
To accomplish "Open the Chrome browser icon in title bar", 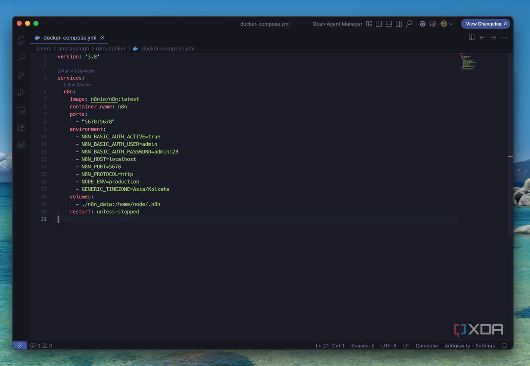I will click(x=422, y=24).
